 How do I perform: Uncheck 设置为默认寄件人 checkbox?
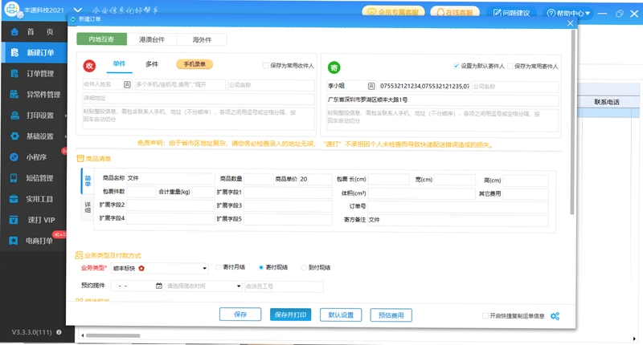click(456, 66)
